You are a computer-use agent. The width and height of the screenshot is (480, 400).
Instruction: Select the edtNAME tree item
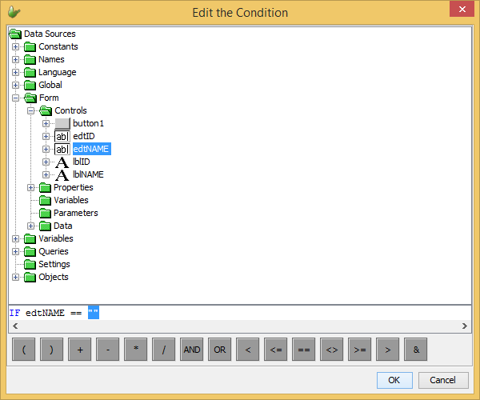(x=91, y=149)
